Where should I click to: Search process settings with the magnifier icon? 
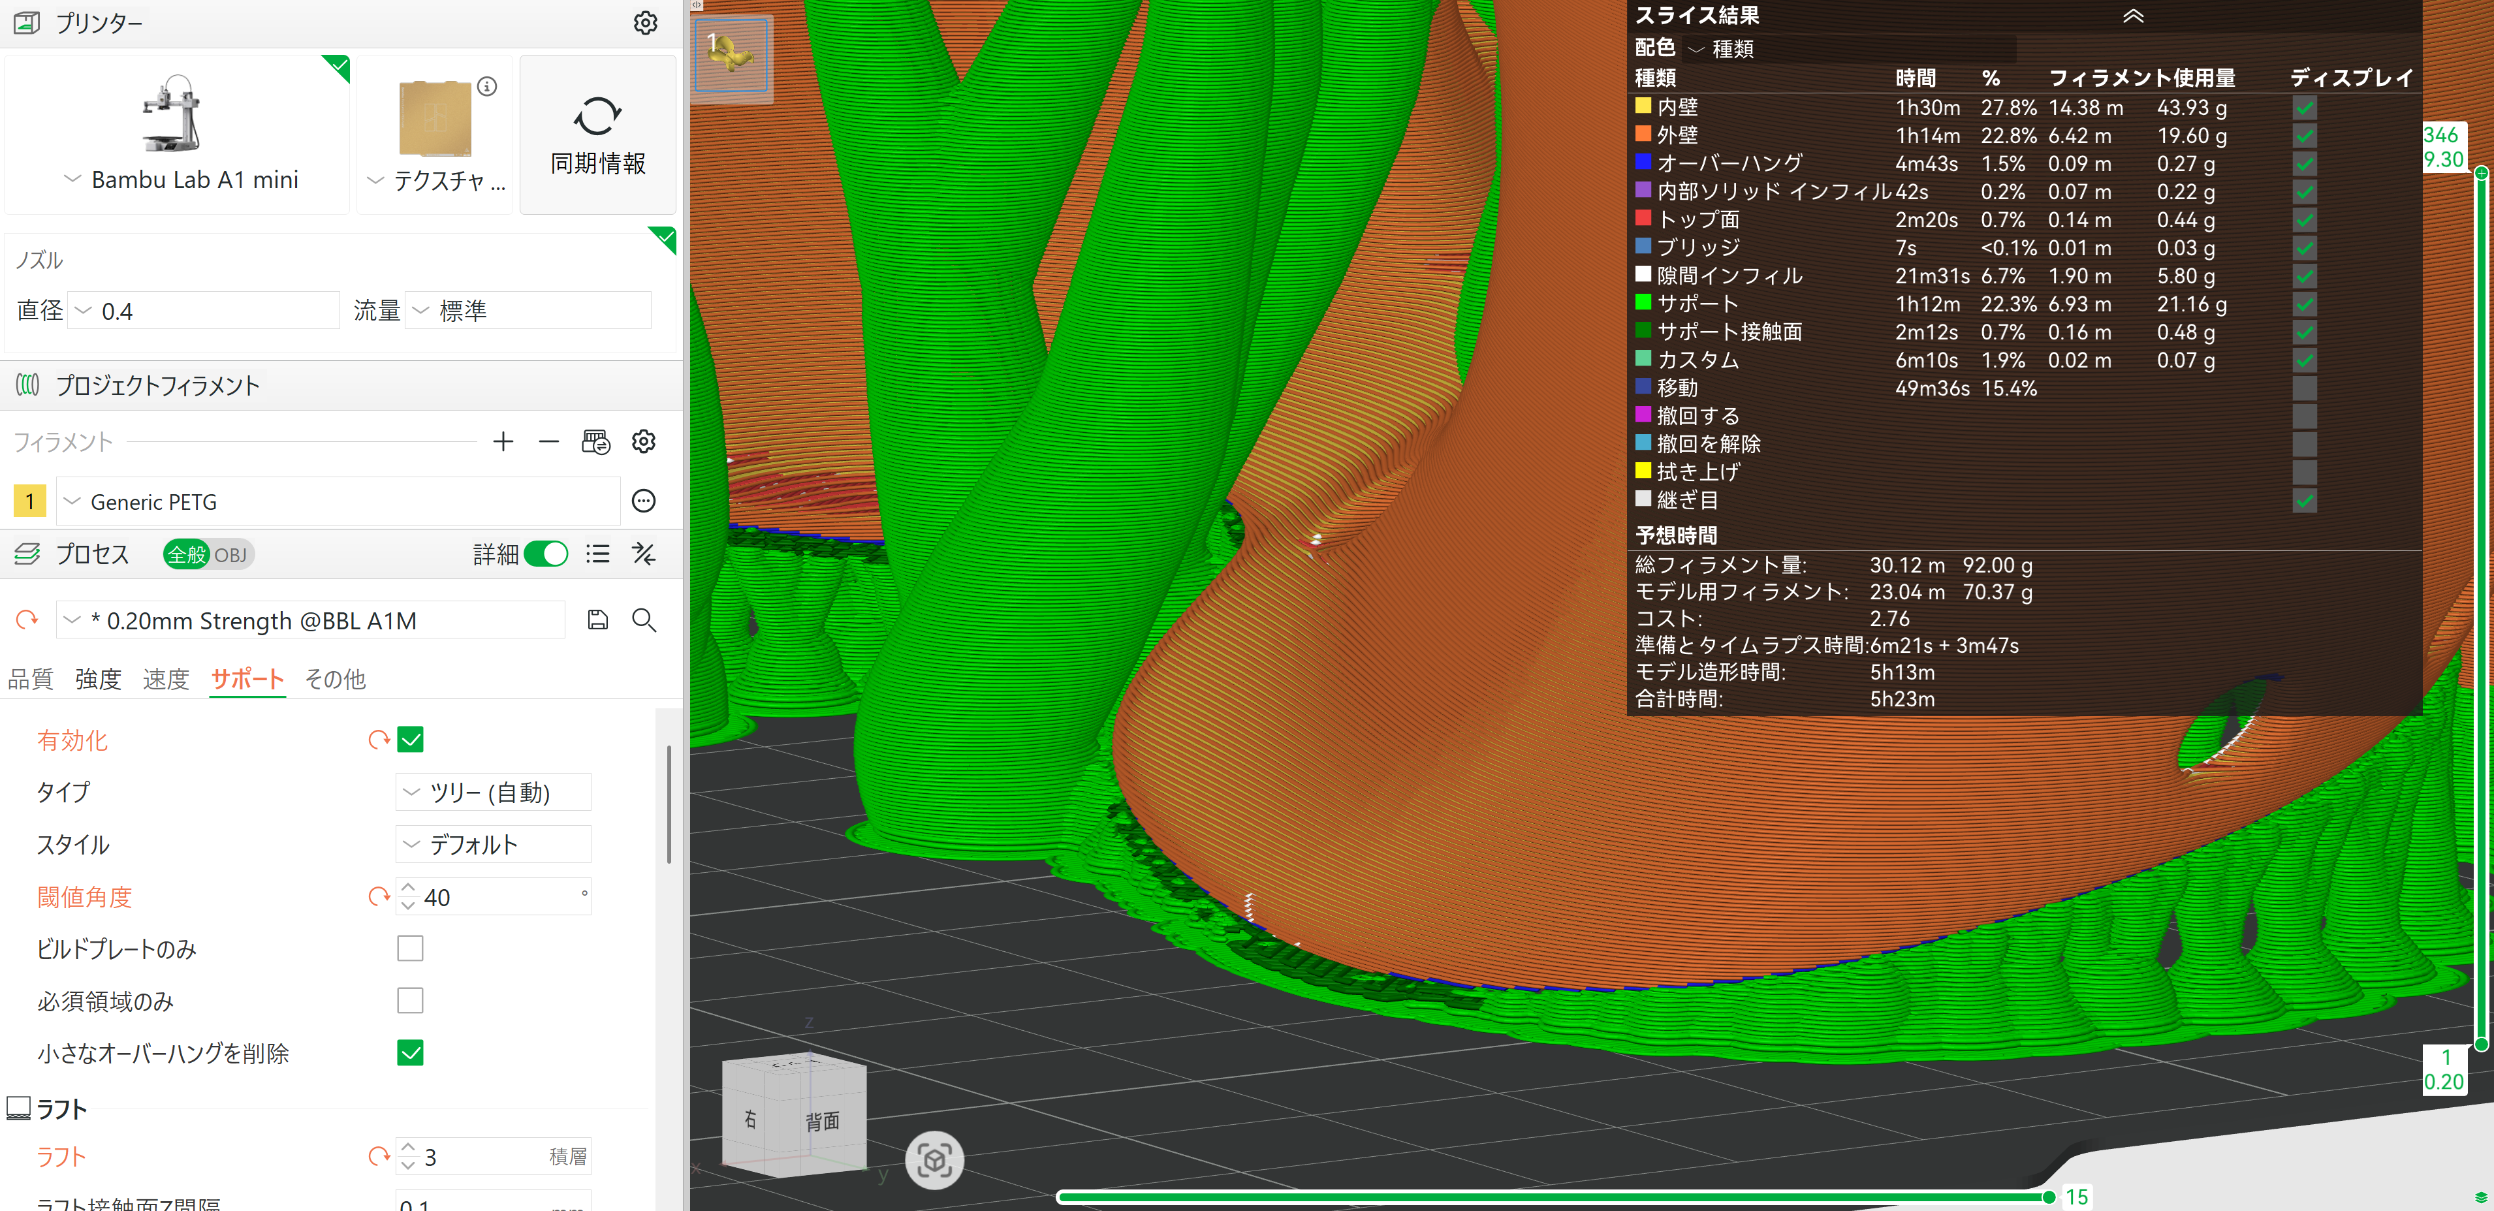[x=644, y=620]
